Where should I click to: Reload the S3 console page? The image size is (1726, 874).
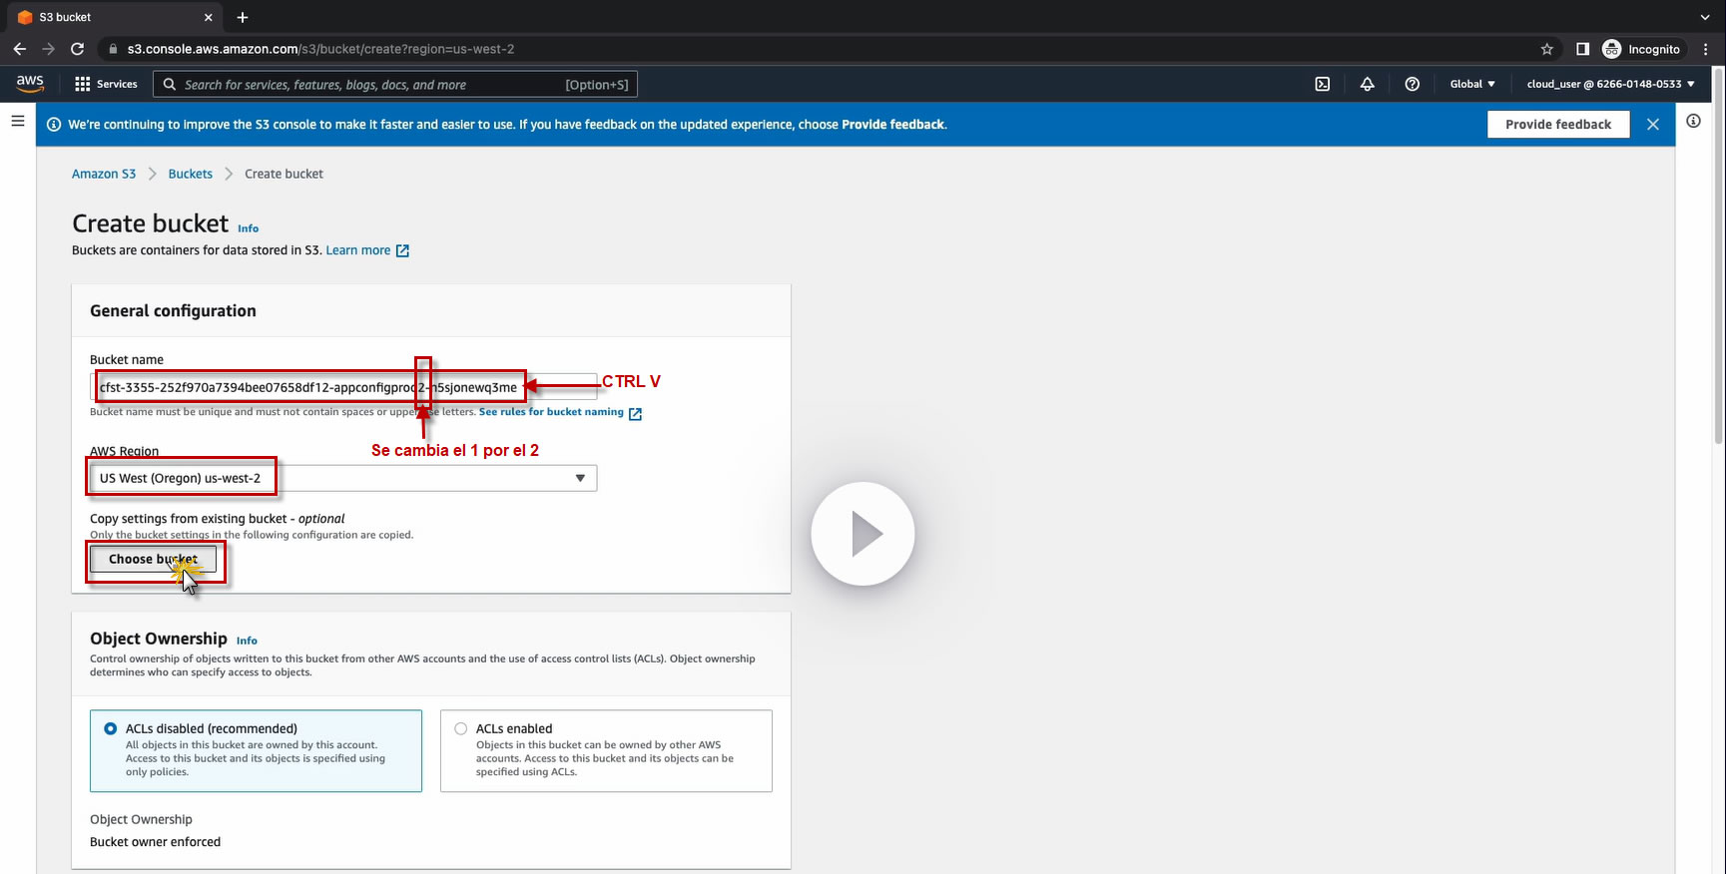click(77, 49)
